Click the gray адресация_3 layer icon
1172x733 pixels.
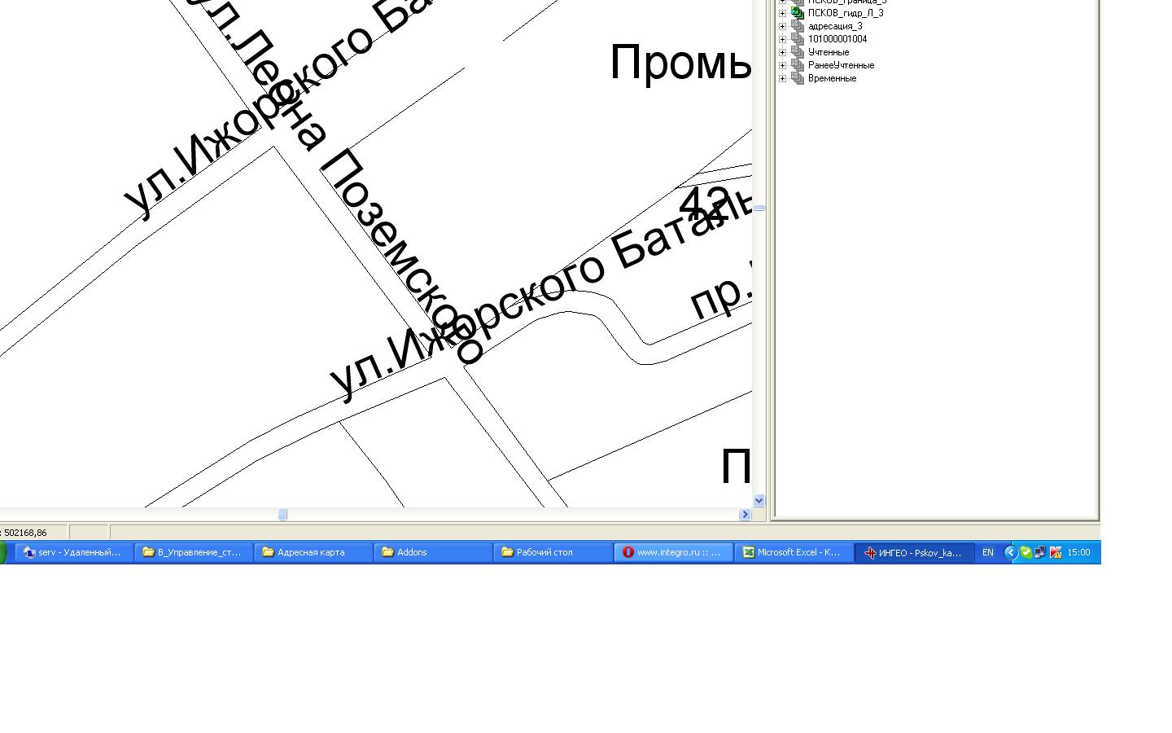(798, 26)
